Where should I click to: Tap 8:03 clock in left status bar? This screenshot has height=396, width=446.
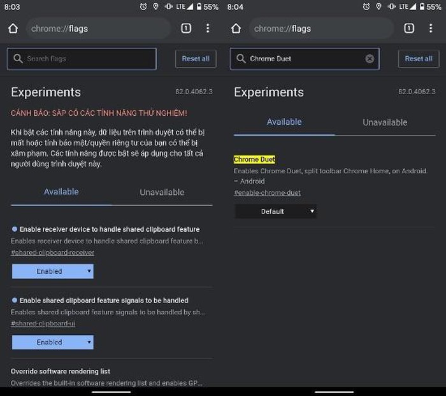pyautogui.click(x=12, y=7)
